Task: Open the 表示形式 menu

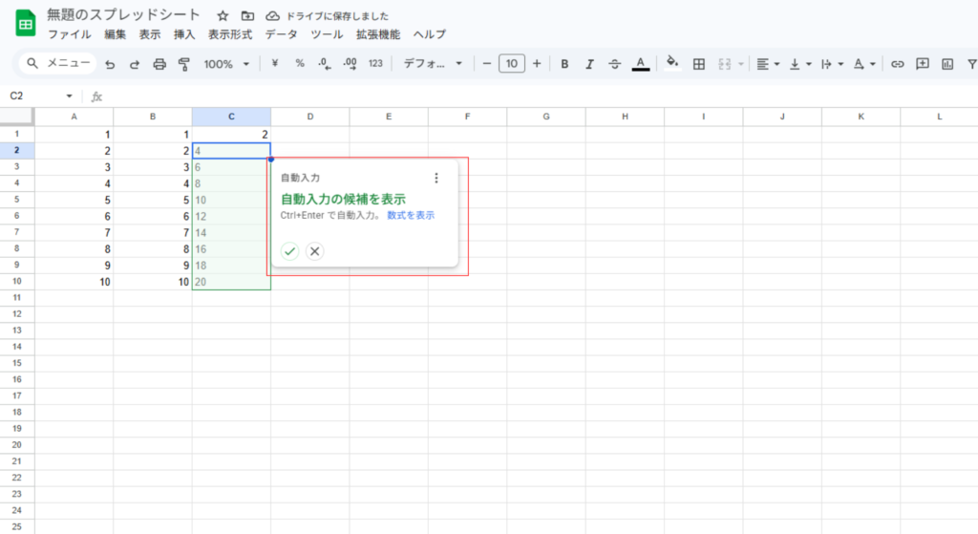Action: 230,34
